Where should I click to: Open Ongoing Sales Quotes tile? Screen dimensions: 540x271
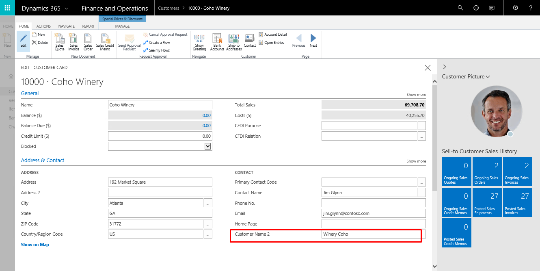pyautogui.click(x=456, y=171)
